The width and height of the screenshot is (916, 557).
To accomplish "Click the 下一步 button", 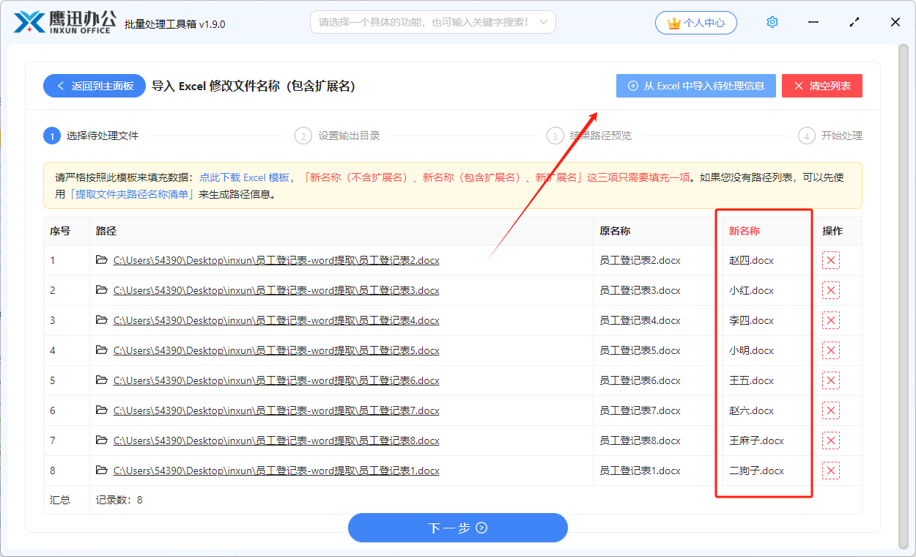I will pos(458,528).
